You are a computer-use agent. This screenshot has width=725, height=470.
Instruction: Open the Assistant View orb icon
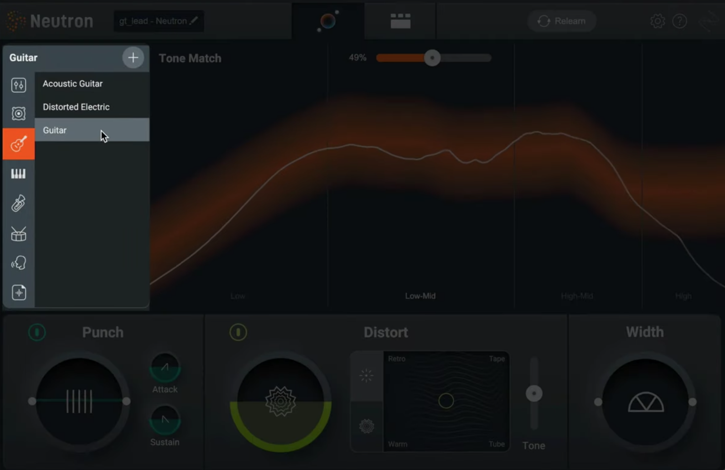(x=328, y=21)
